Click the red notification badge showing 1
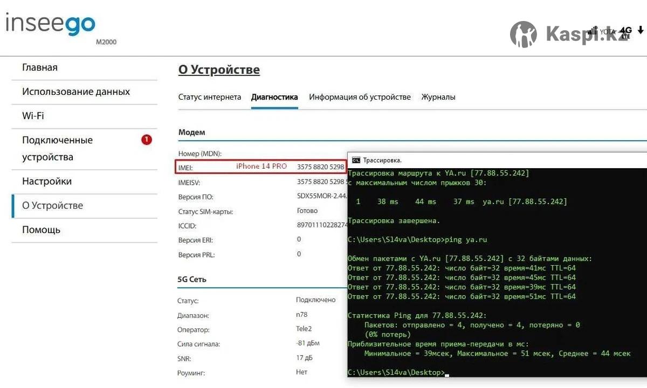The width and height of the screenshot is (647, 388). pos(147,140)
